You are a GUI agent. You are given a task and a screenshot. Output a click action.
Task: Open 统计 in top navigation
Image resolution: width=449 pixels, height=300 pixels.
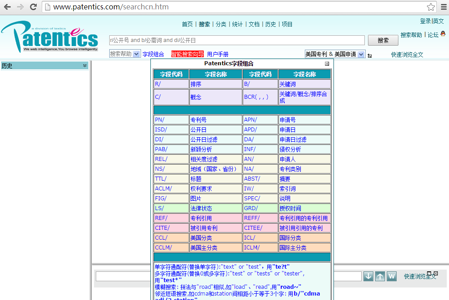[x=237, y=24]
